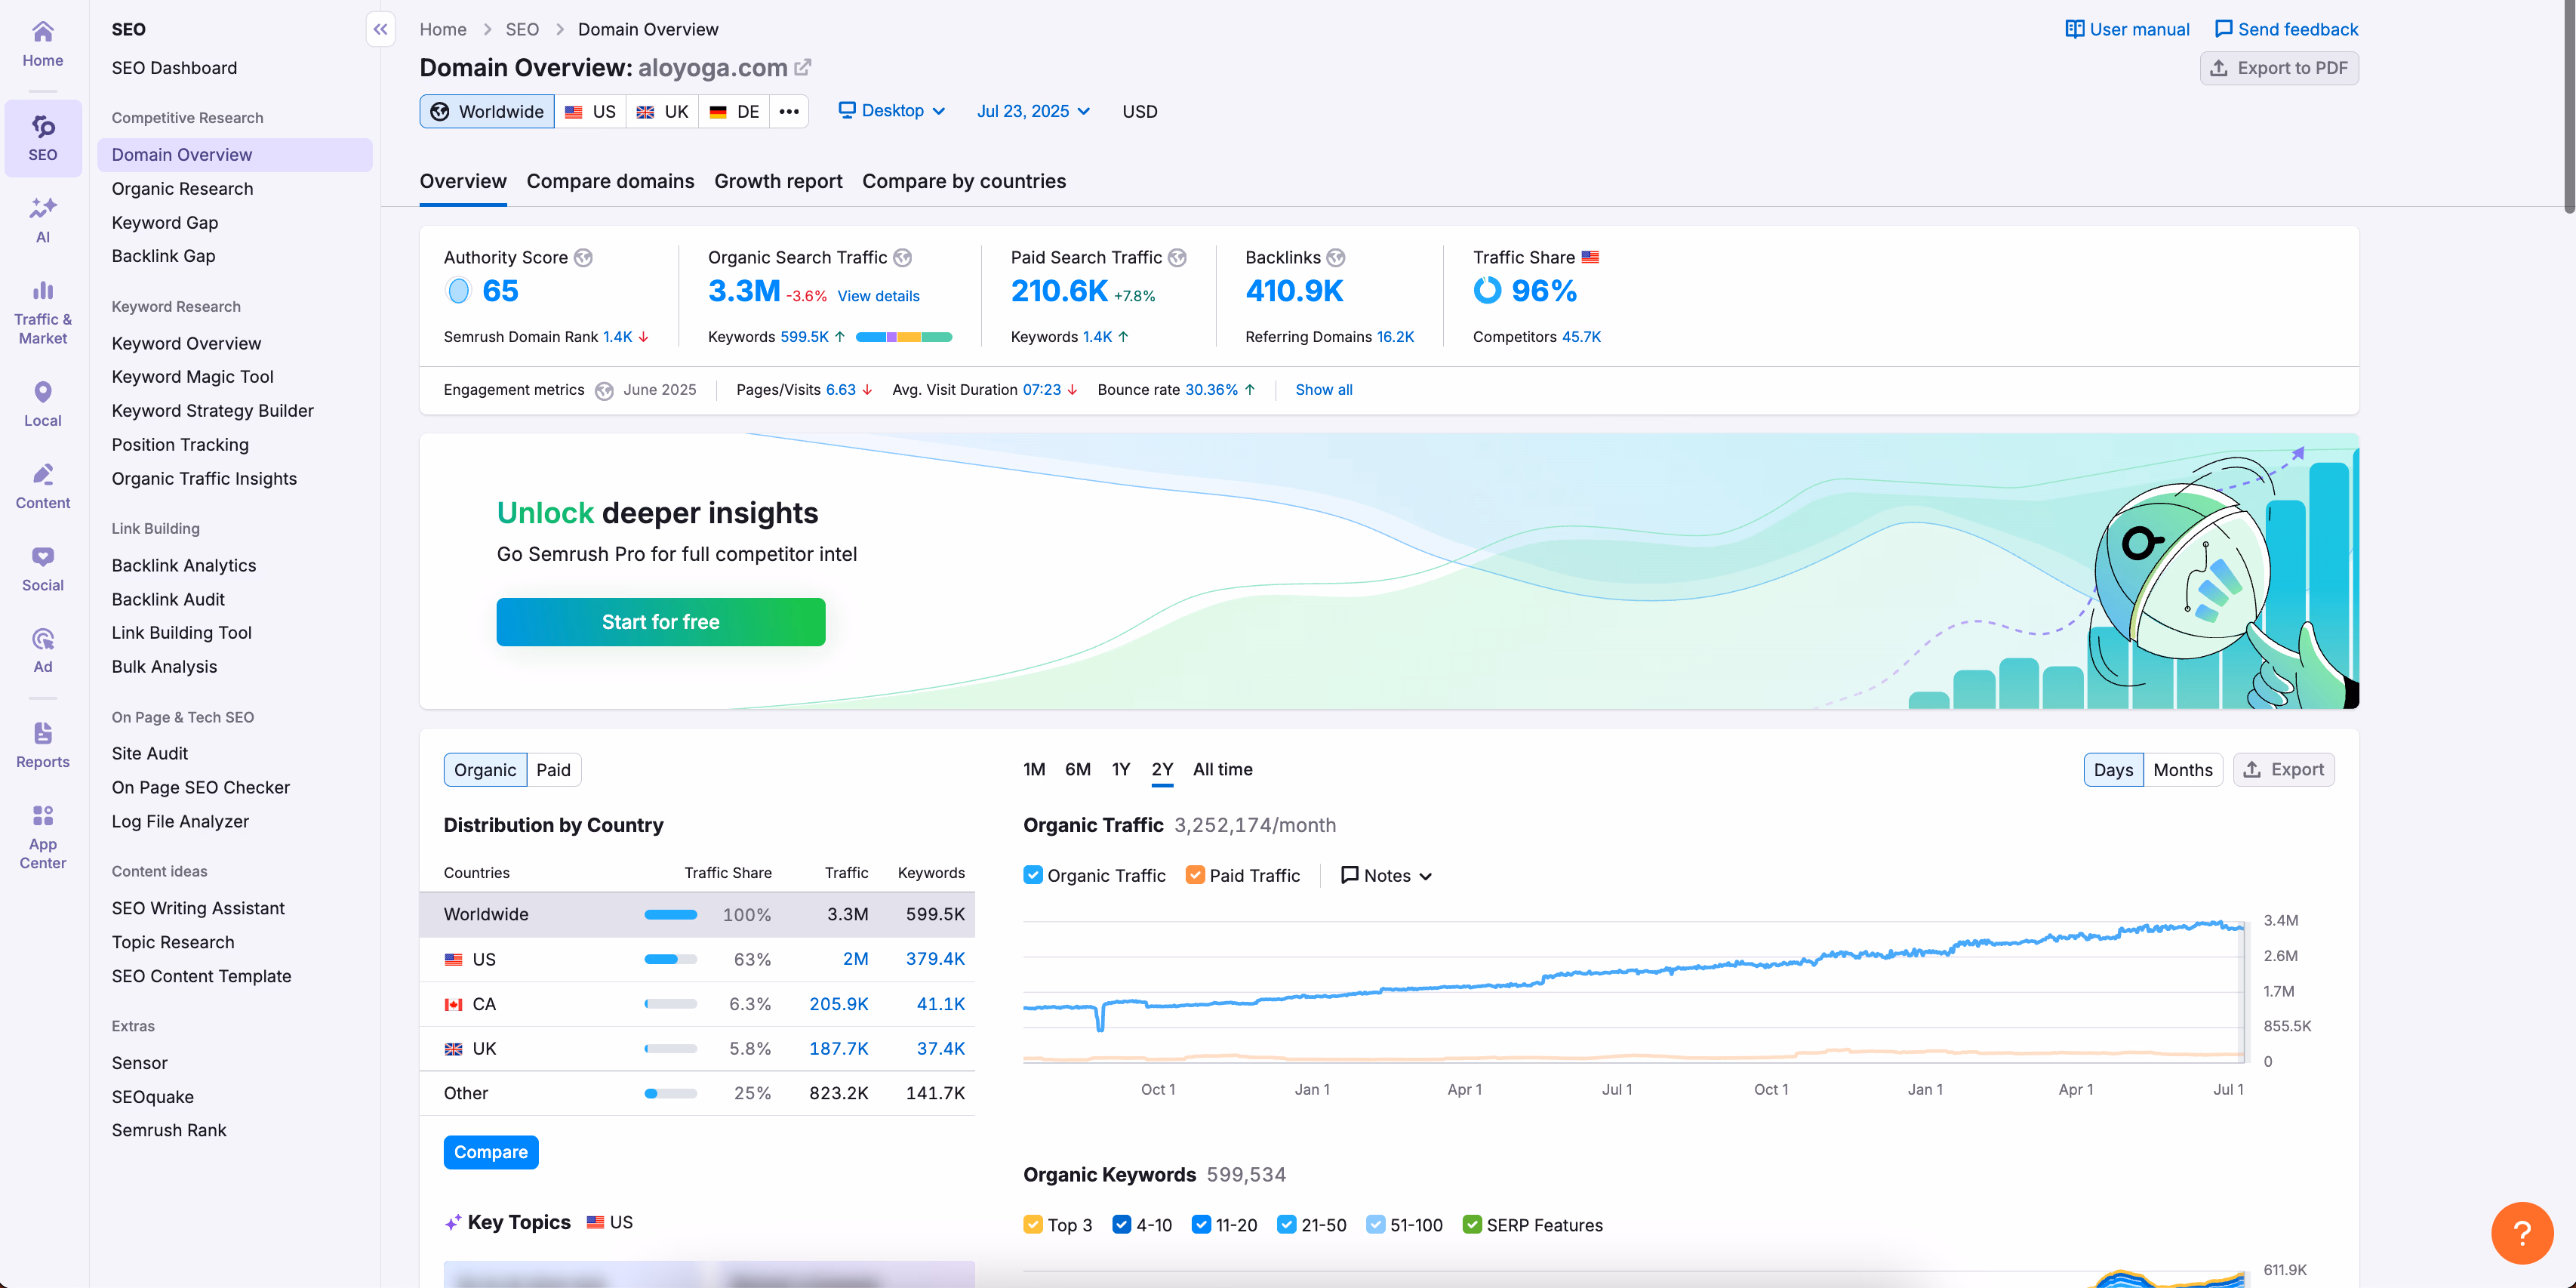Expand the Notes dropdown
The height and width of the screenshot is (1288, 2576).
(x=1386, y=875)
